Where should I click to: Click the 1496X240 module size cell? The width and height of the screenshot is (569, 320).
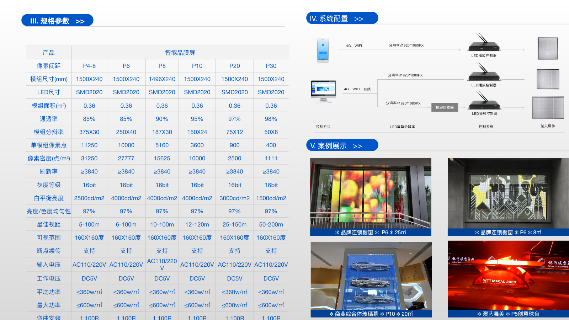coord(162,79)
